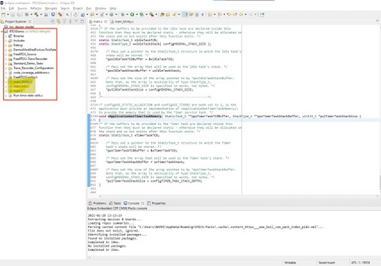Open dropdown arrow next to Debug icon

127,15
